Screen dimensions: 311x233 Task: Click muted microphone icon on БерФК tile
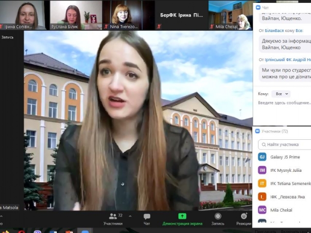coord(159,27)
